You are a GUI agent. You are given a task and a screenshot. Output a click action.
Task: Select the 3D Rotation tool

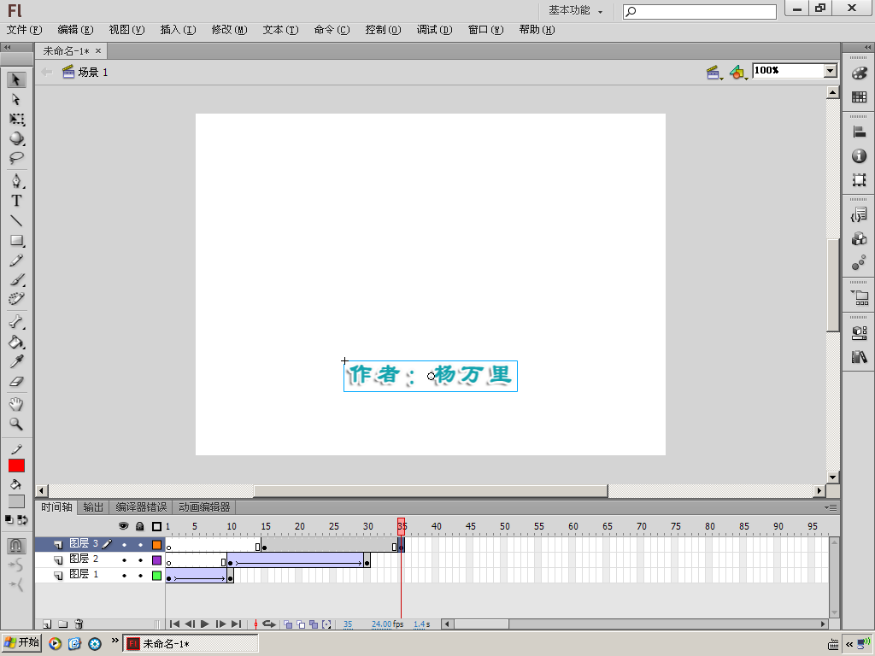[16, 138]
